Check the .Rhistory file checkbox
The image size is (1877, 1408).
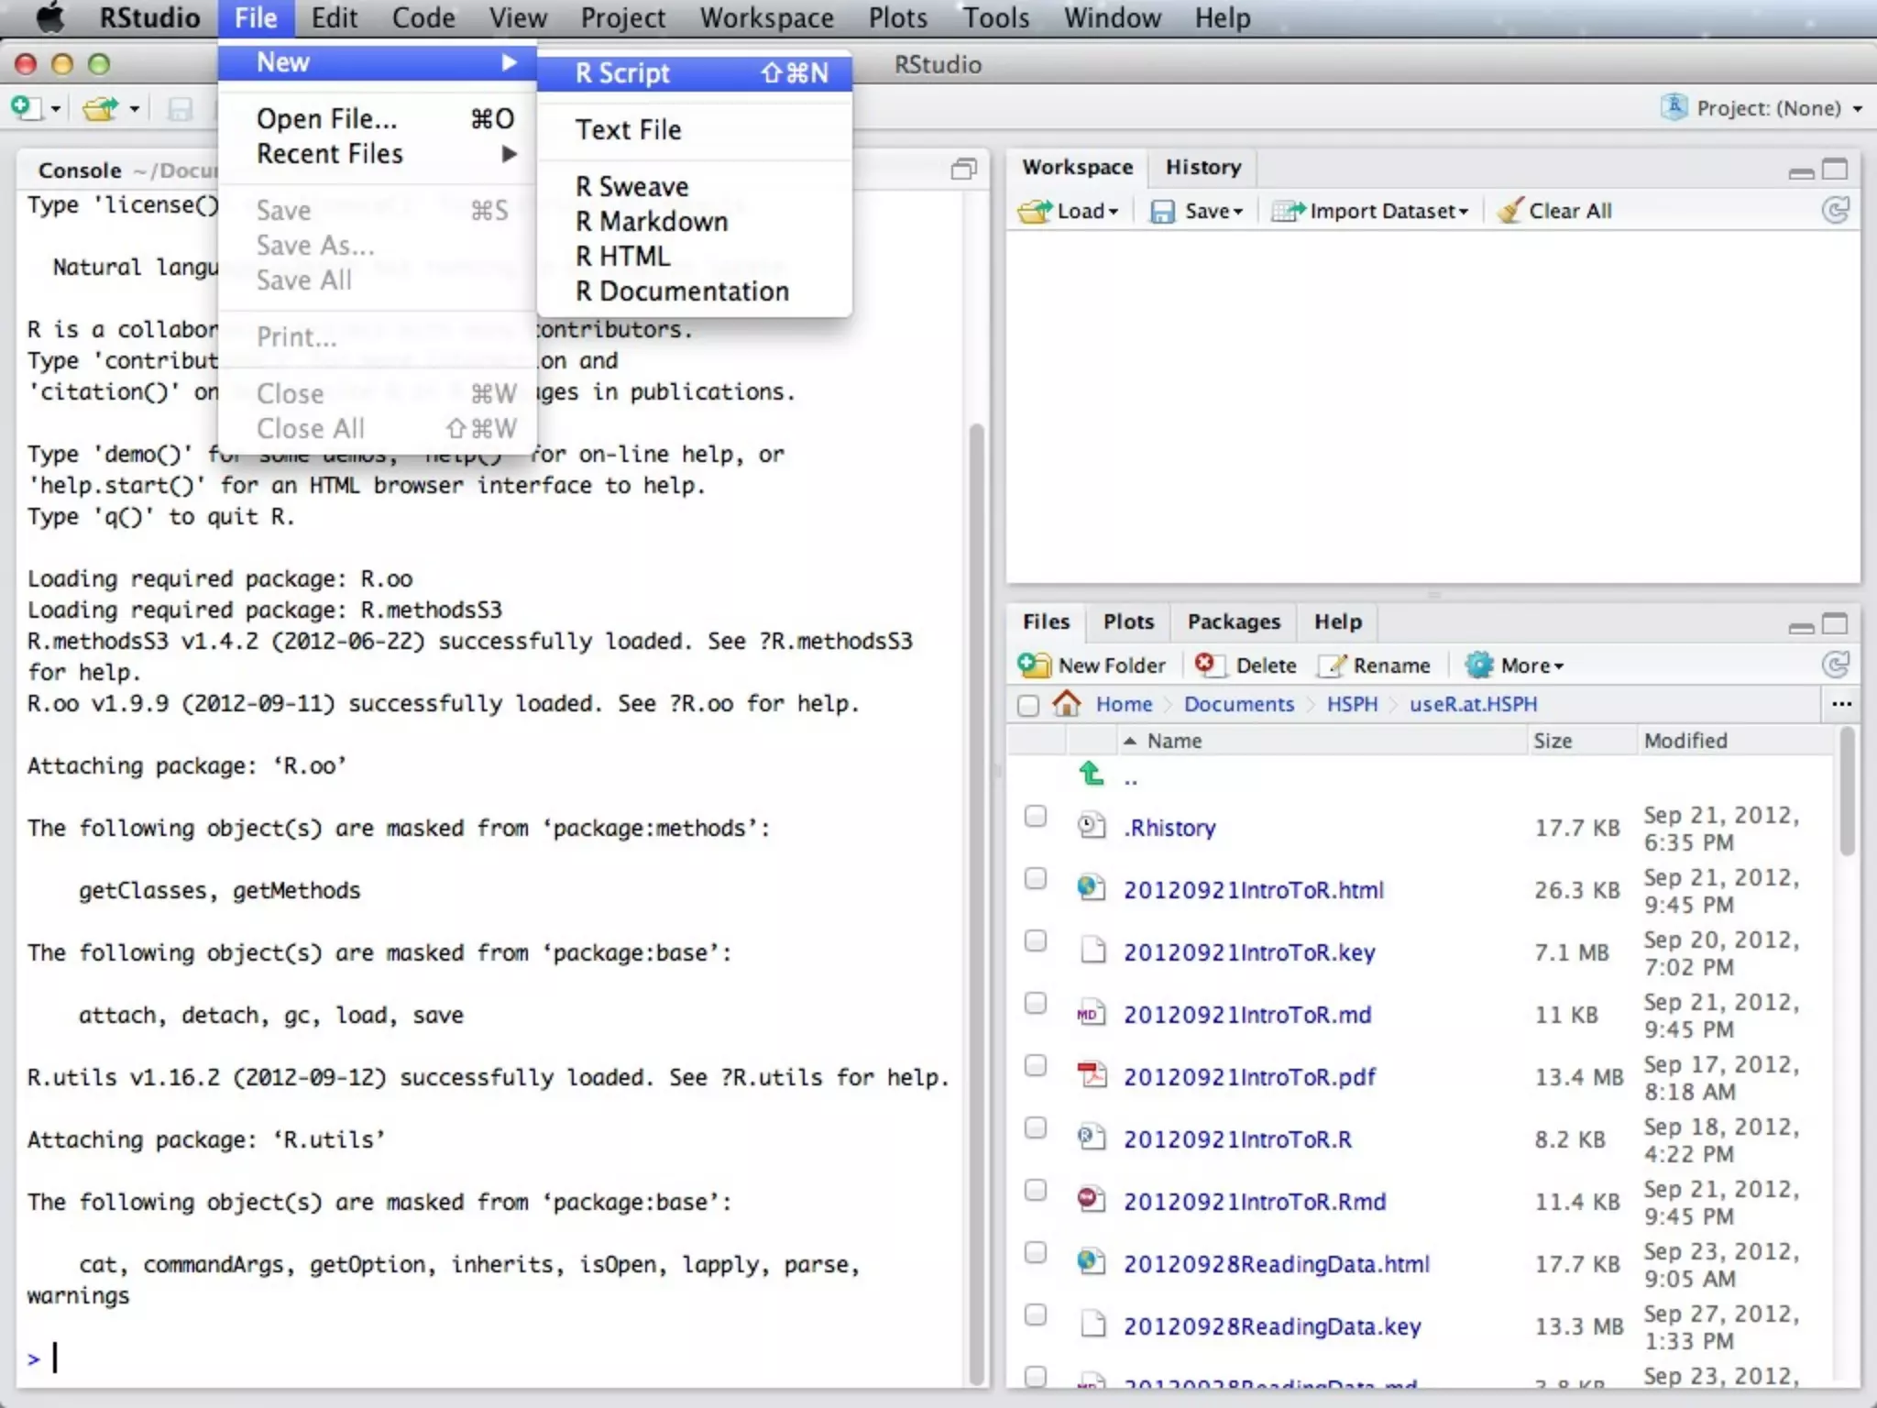click(1035, 816)
